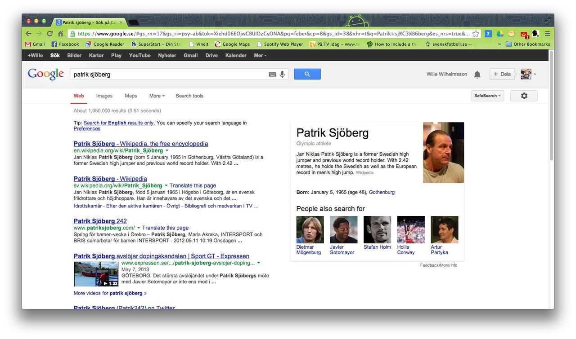The image size is (576, 339).
Task: Open Hollis Conway's thumbnail
Action: tap(411, 229)
